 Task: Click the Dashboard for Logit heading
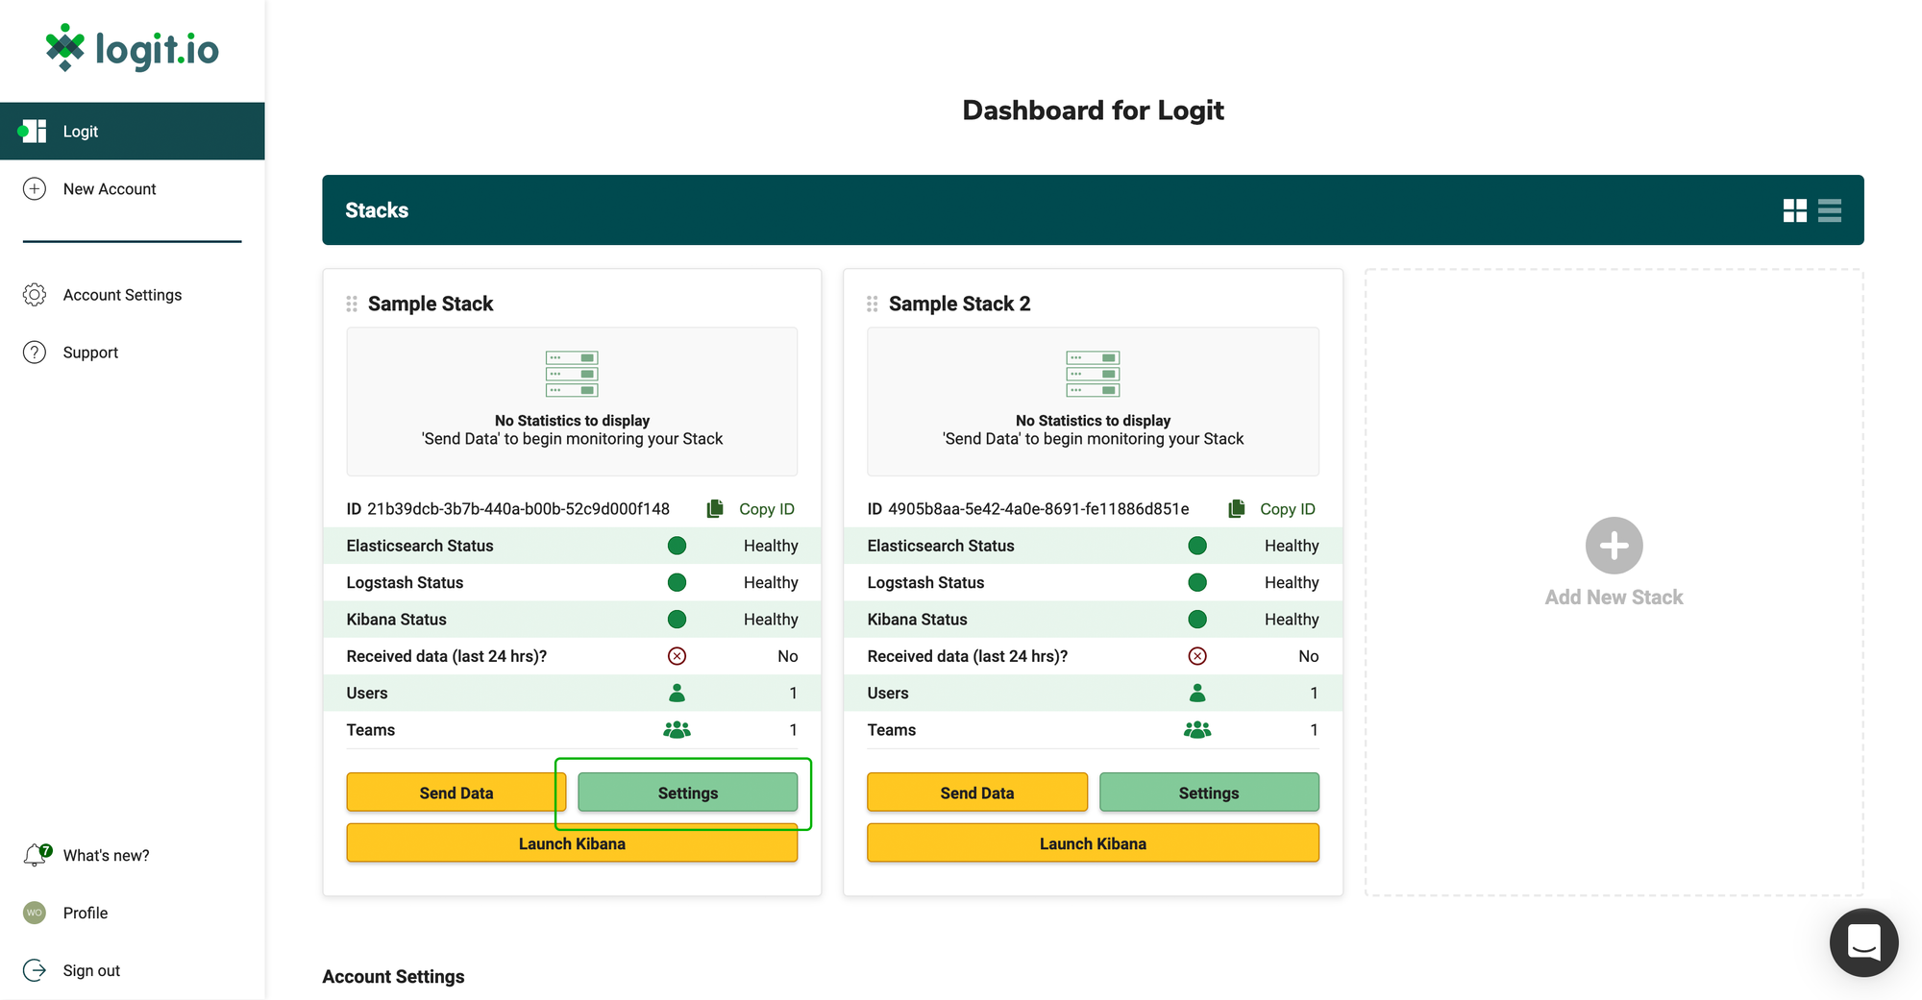[1093, 110]
